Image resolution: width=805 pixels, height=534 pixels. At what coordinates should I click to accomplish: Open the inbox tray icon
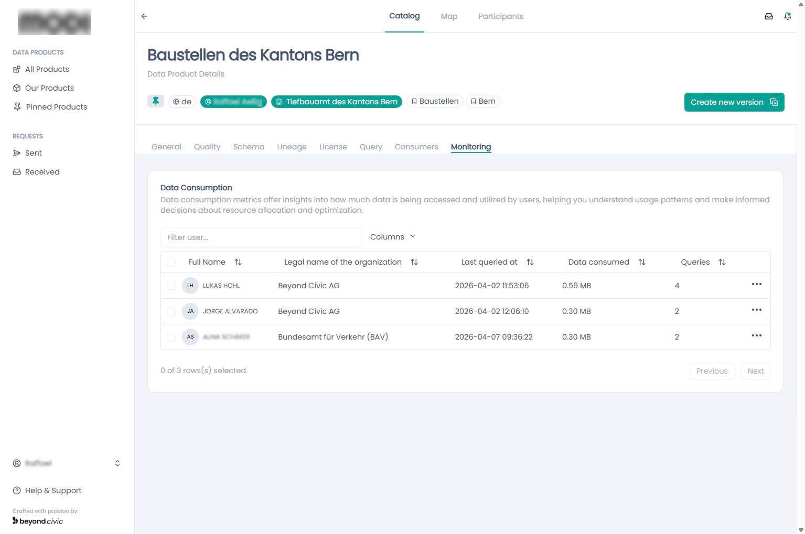[x=769, y=16]
